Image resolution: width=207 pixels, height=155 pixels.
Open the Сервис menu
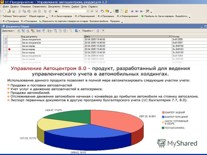(x=75, y=6)
